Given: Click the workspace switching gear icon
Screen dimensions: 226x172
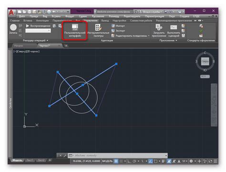Looking at the screenshot, I should [x=191, y=161].
